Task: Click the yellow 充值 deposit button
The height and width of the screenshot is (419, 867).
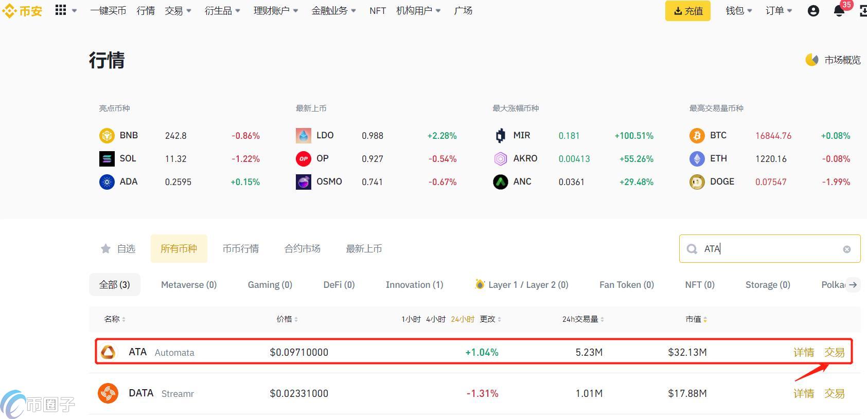Action: (688, 11)
